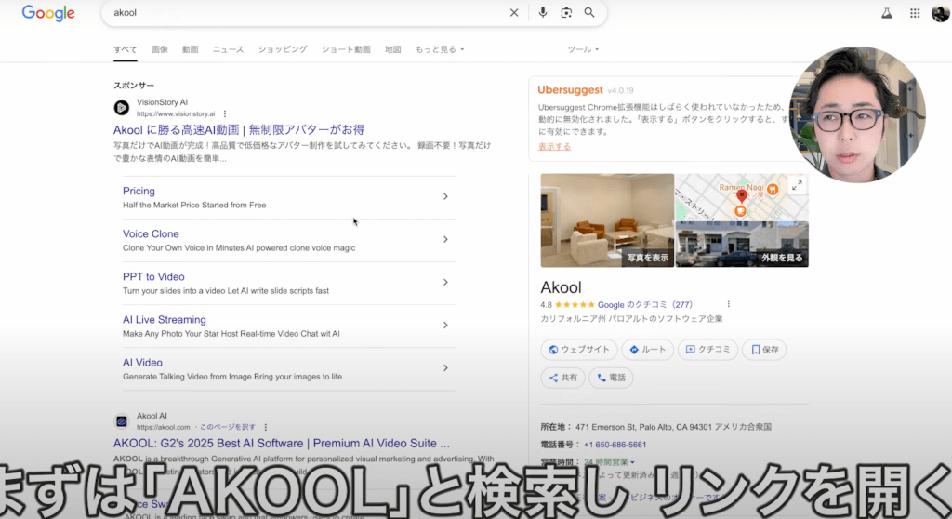Click the chevron on PPT to Video row

tap(445, 283)
